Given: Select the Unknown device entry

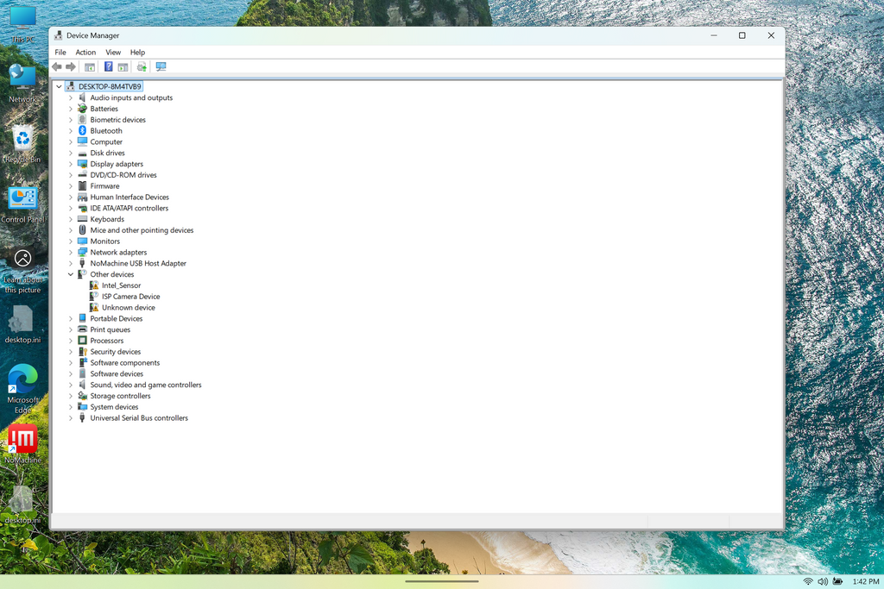Looking at the screenshot, I should click(x=128, y=308).
